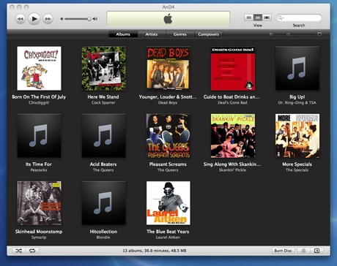
Task: Move the artwork size slider handle
Action: point(288,34)
